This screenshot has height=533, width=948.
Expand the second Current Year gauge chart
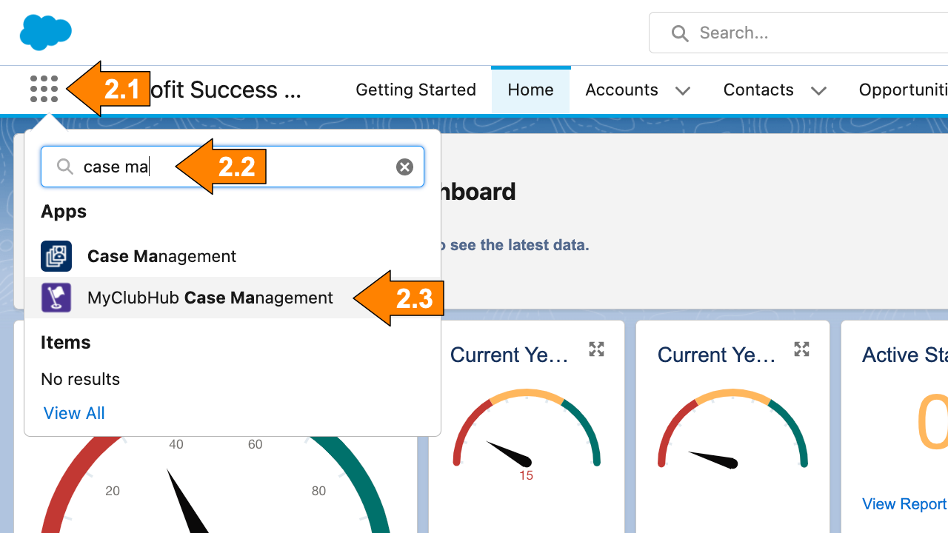coord(801,349)
